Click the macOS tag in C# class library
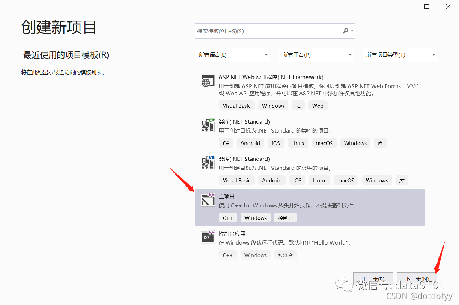459x305 pixels. click(x=325, y=143)
